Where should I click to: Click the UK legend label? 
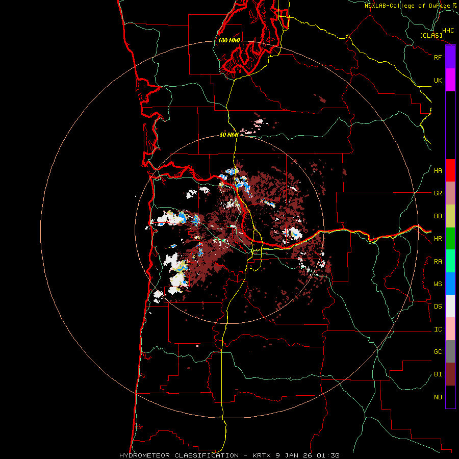coord(438,80)
